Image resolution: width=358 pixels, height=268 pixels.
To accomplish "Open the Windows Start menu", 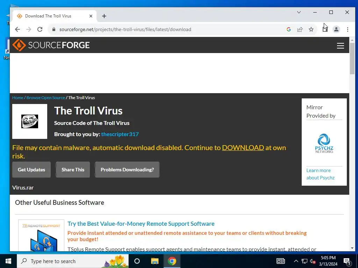I will pos(8,261).
